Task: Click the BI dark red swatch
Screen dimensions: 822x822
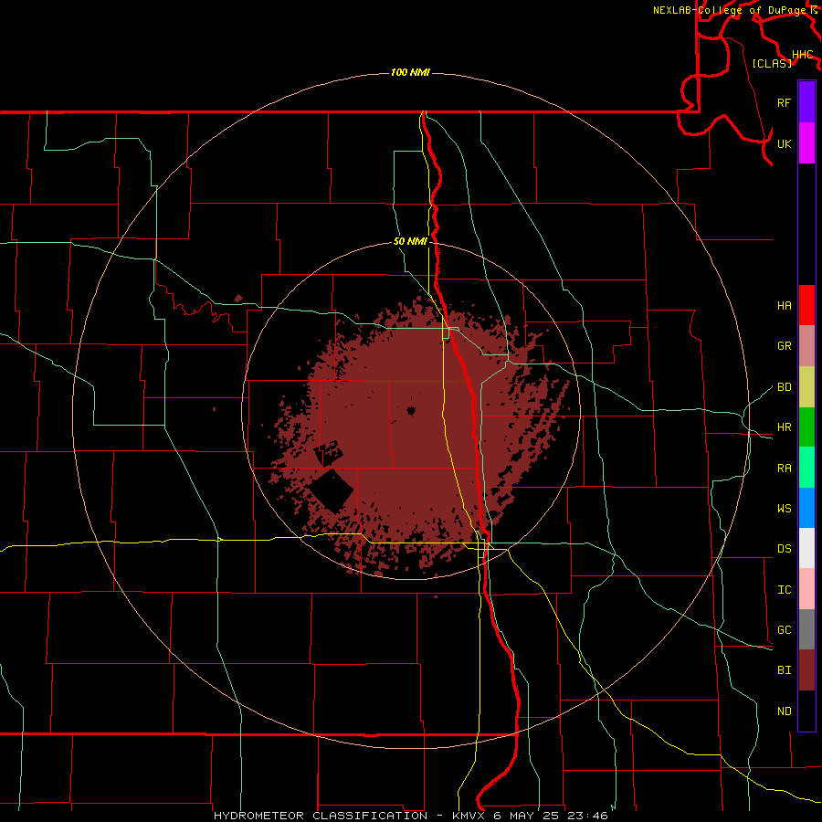Action: (x=806, y=670)
